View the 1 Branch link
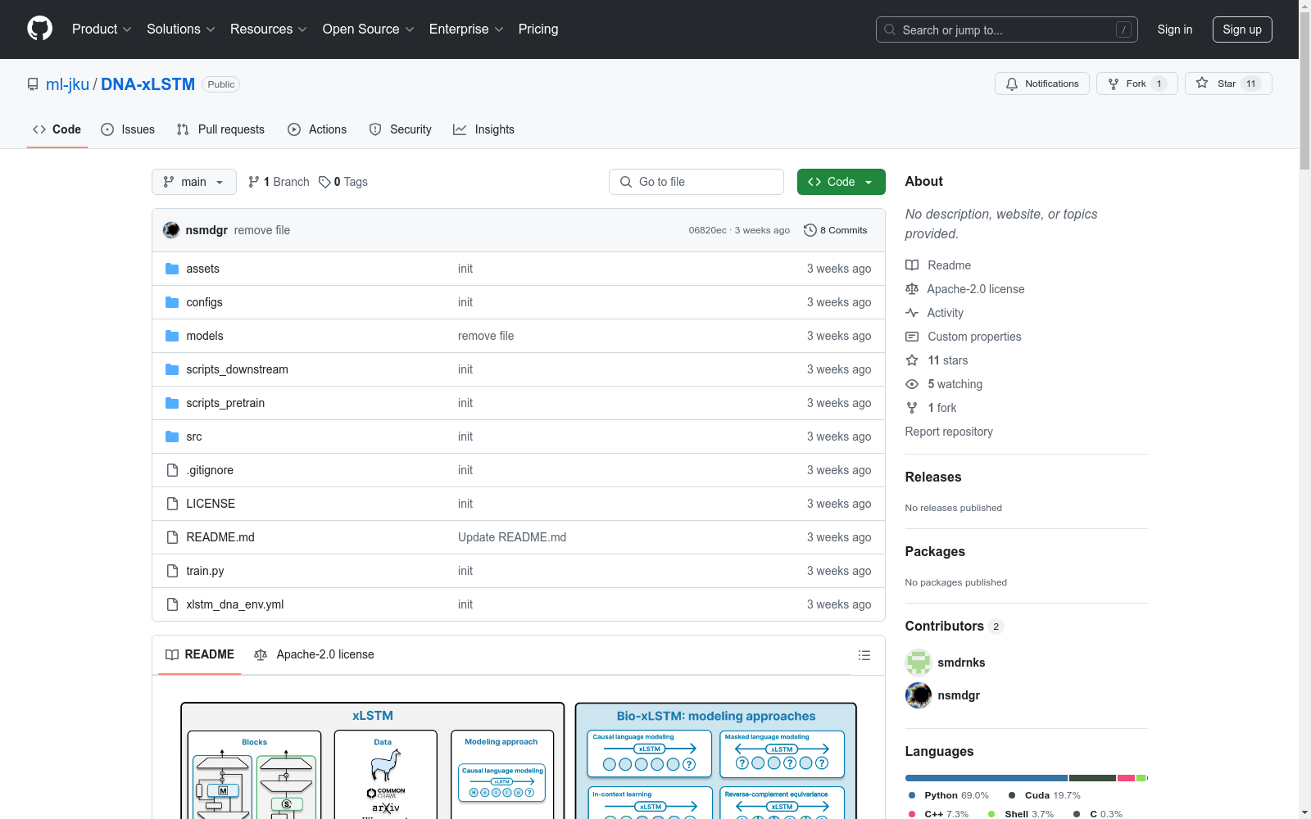The image size is (1311, 819). (x=279, y=182)
